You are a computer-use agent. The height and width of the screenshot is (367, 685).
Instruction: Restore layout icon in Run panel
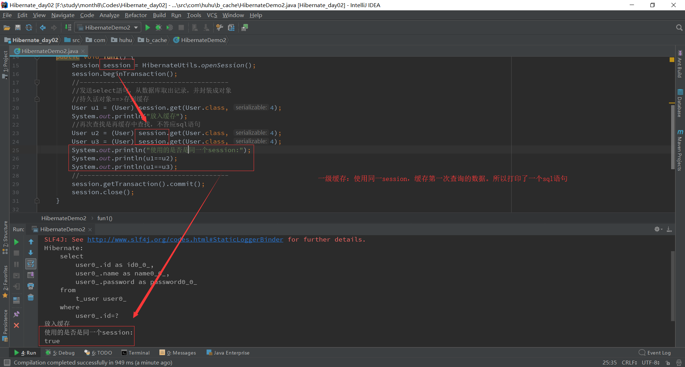pyautogui.click(x=16, y=300)
